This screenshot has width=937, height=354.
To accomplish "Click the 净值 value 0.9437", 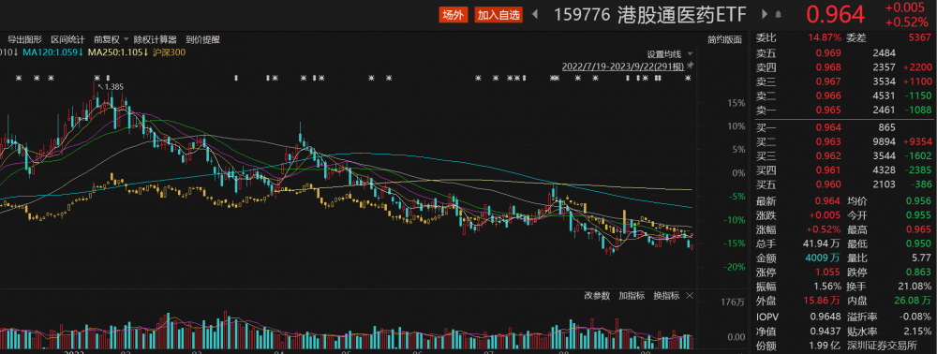I will point(825,331).
